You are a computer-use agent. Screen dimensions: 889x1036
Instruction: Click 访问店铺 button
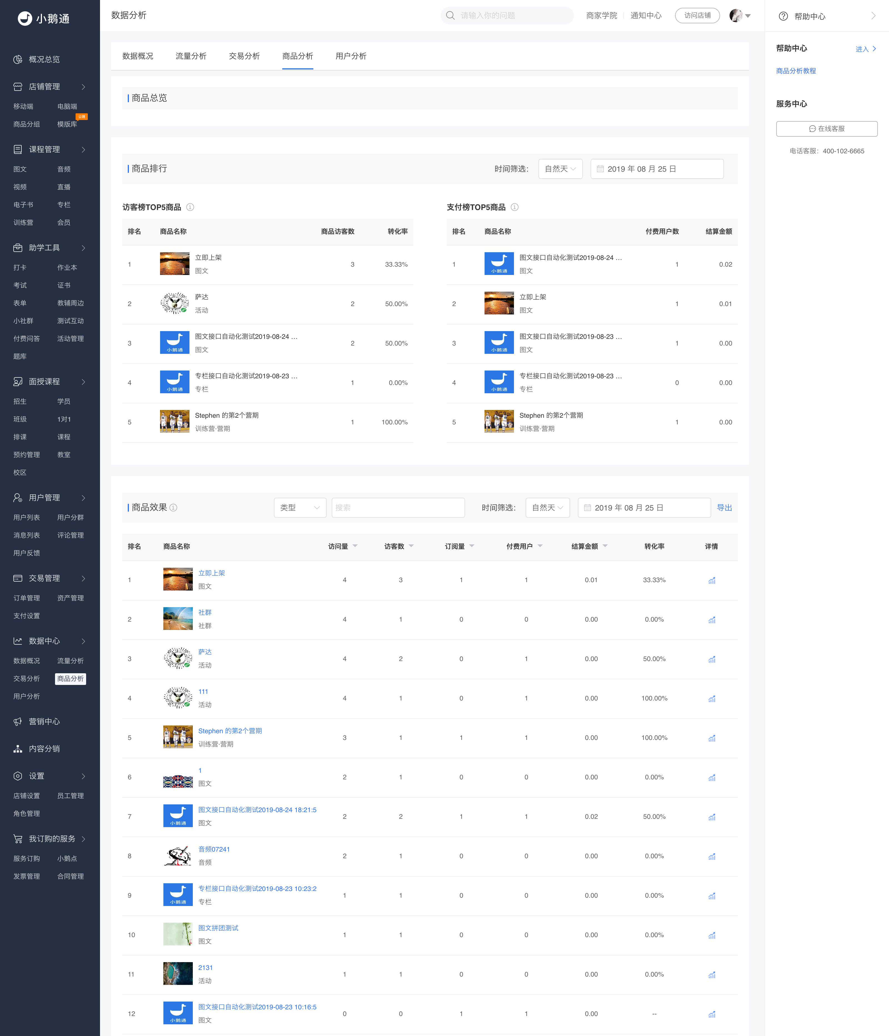pos(697,16)
